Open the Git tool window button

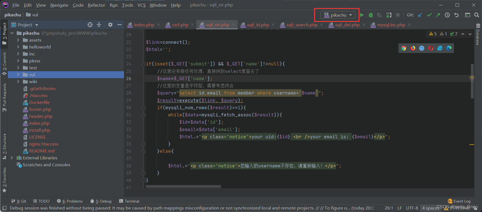pos(19,201)
